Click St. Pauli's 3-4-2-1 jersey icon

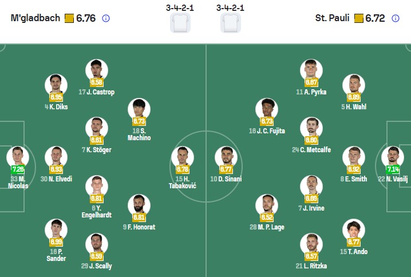[231, 23]
